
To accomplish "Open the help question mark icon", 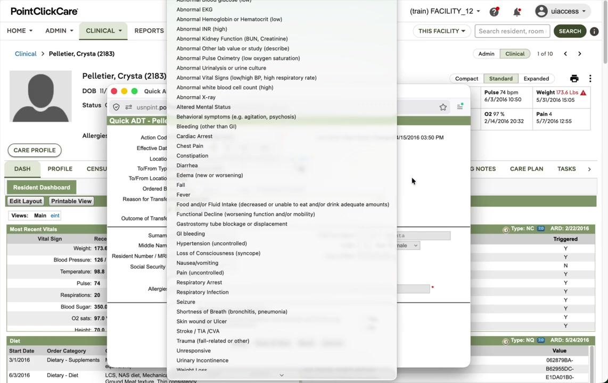I will pyautogui.click(x=494, y=12).
